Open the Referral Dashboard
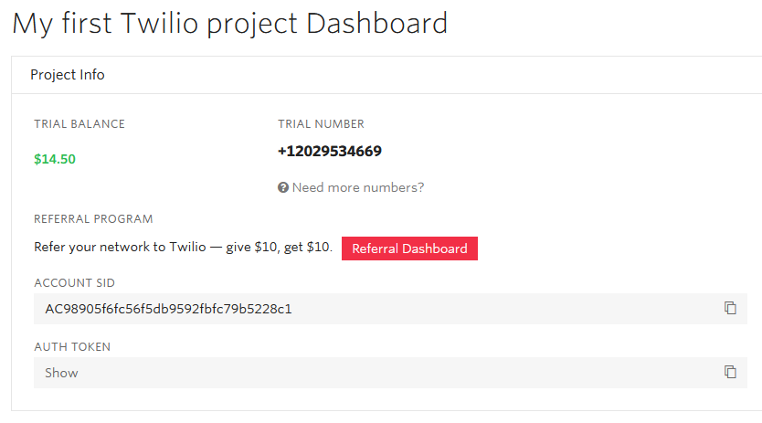762x423 pixels. [x=409, y=249]
